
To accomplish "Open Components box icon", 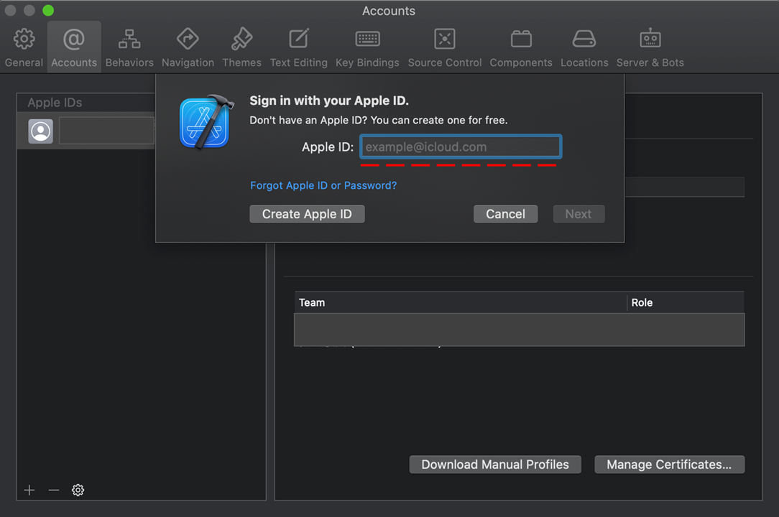I will pyautogui.click(x=521, y=39).
